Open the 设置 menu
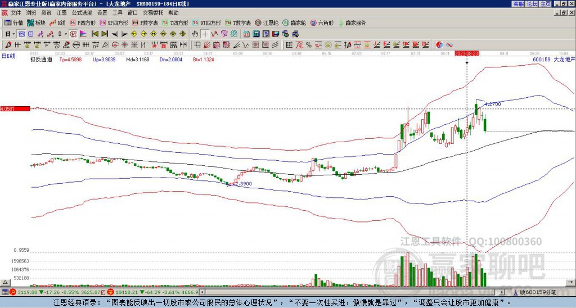The image size is (576, 308). (102, 13)
